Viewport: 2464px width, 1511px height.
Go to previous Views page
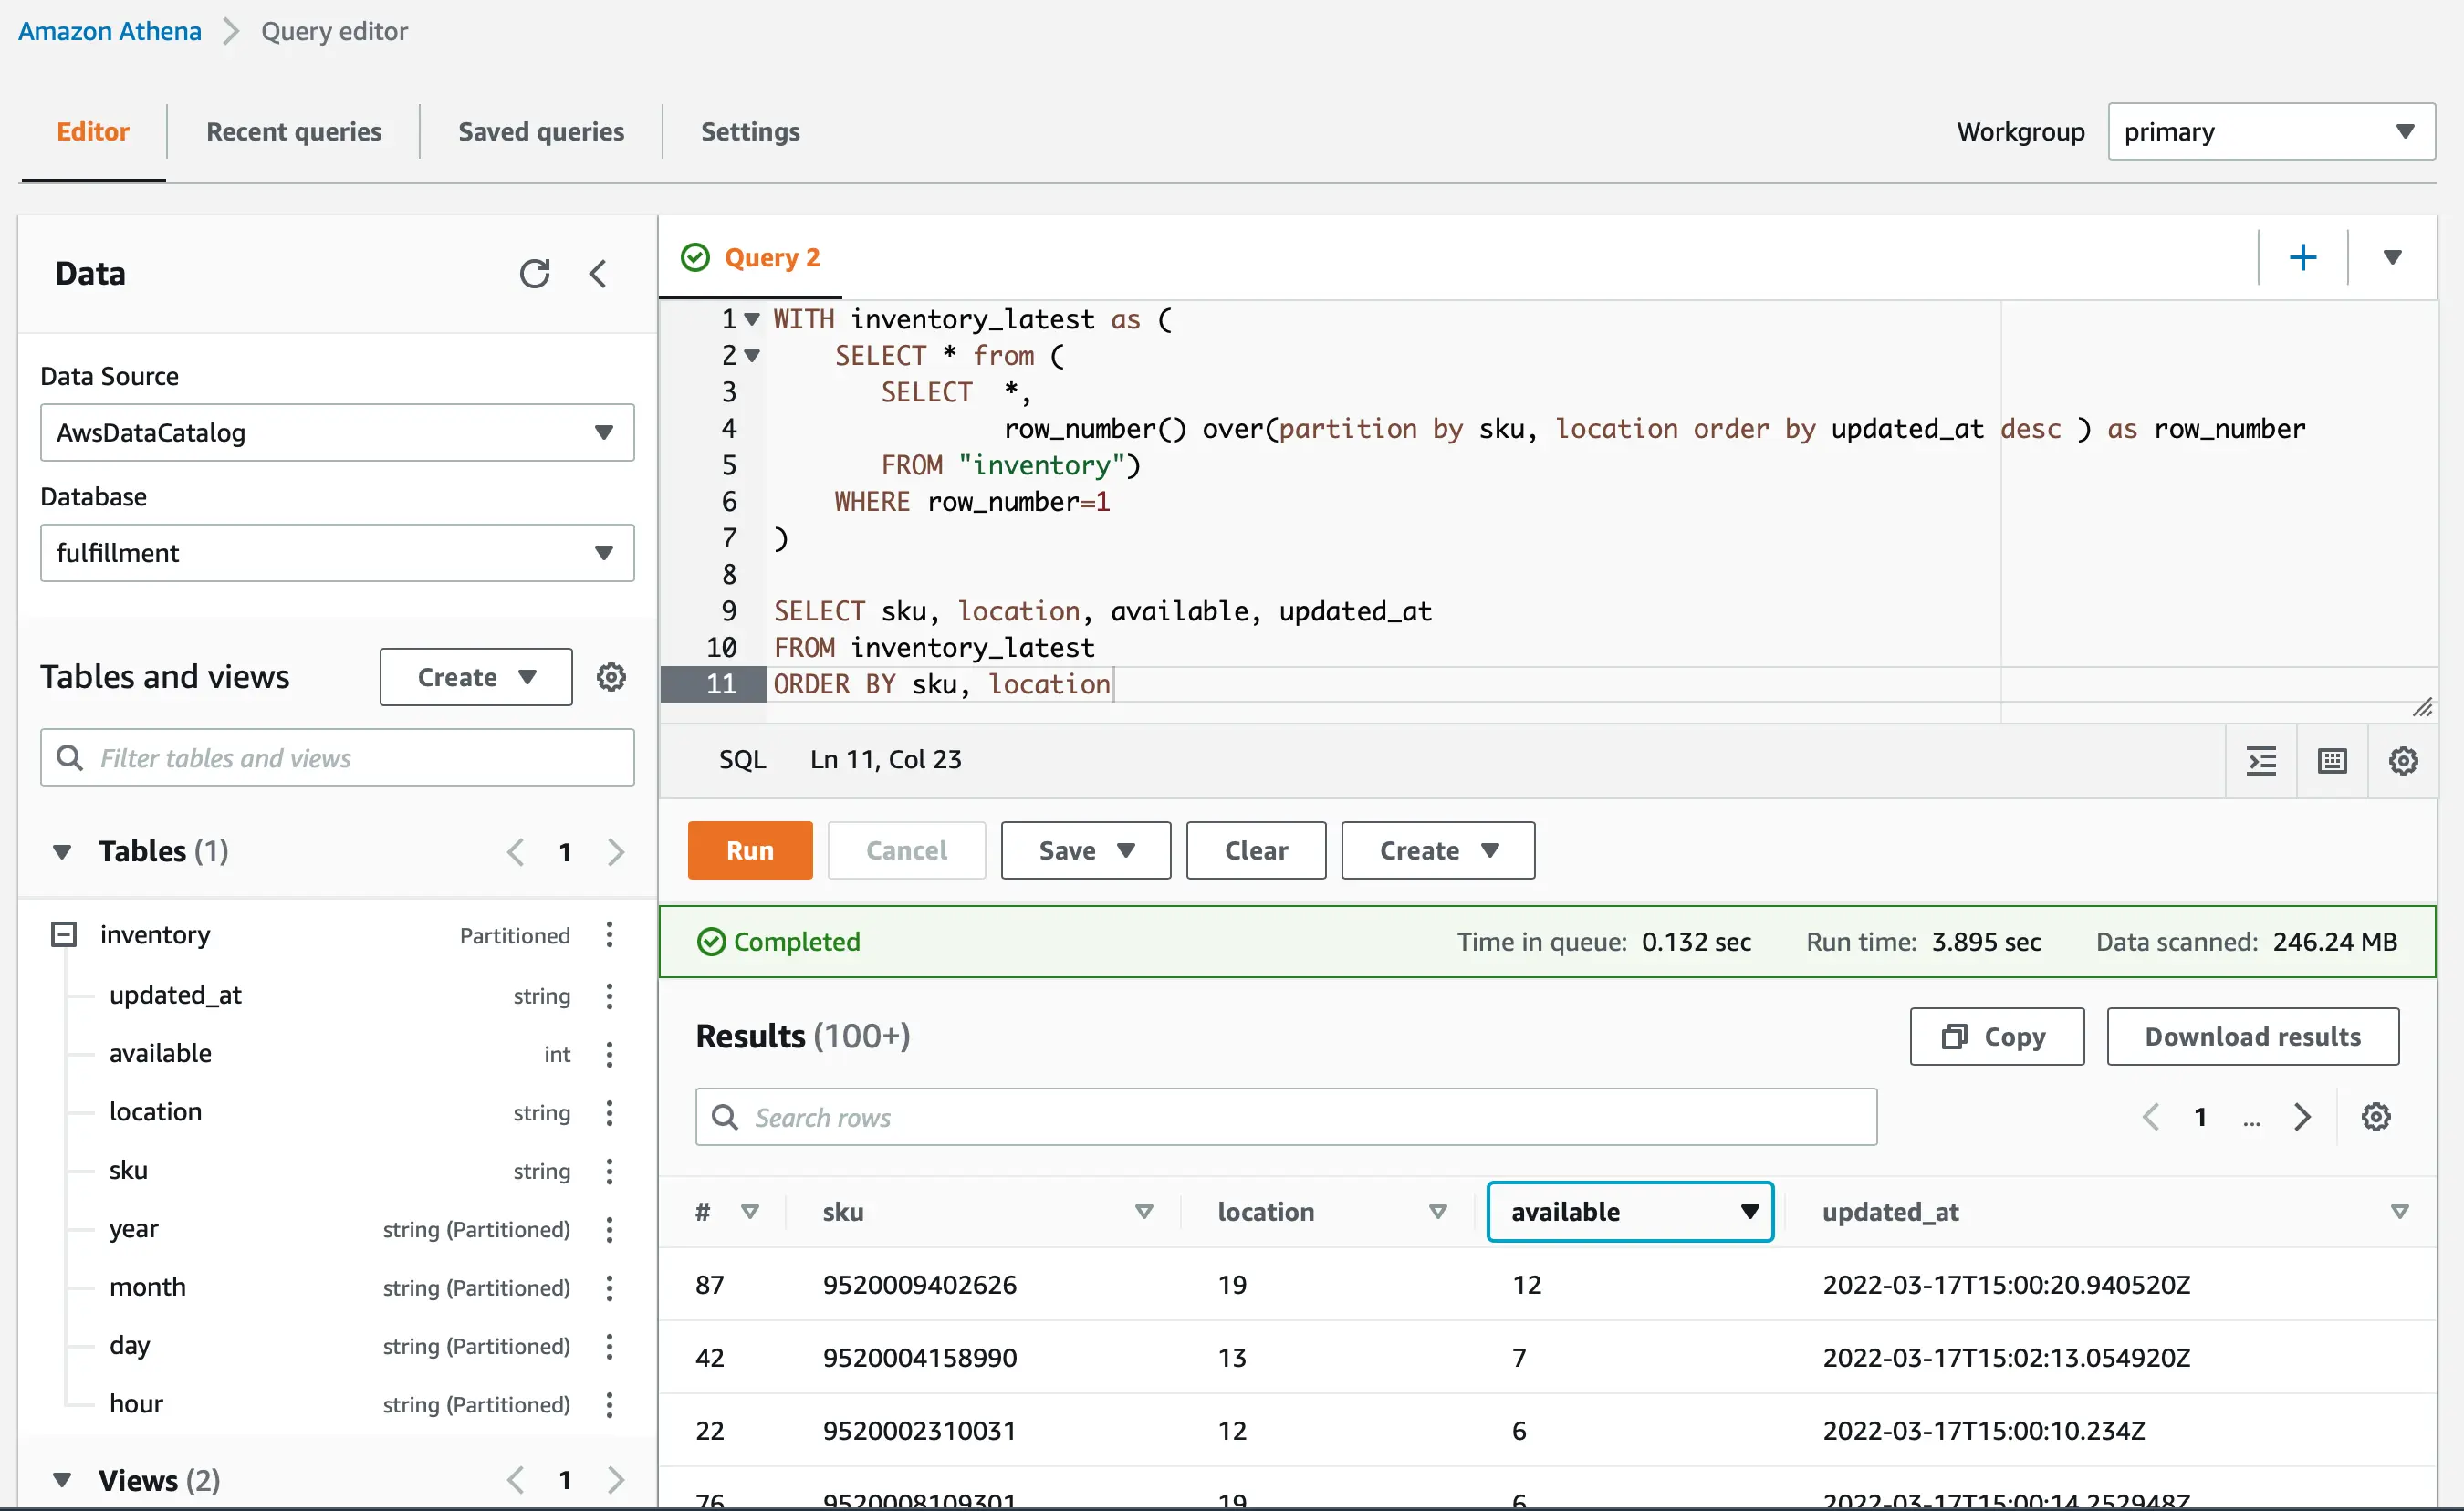515,1480
